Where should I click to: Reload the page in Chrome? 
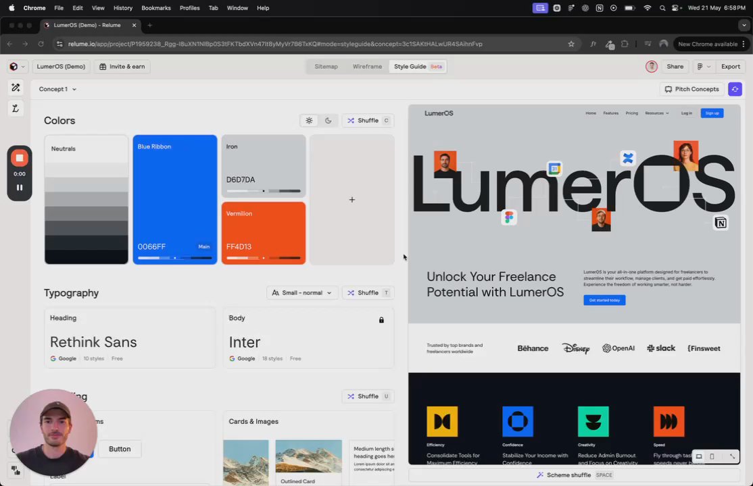(x=41, y=44)
